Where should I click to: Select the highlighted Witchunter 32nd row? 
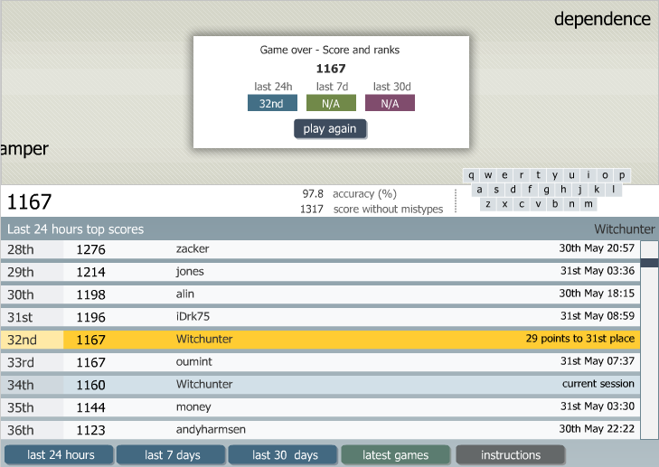[320, 340]
